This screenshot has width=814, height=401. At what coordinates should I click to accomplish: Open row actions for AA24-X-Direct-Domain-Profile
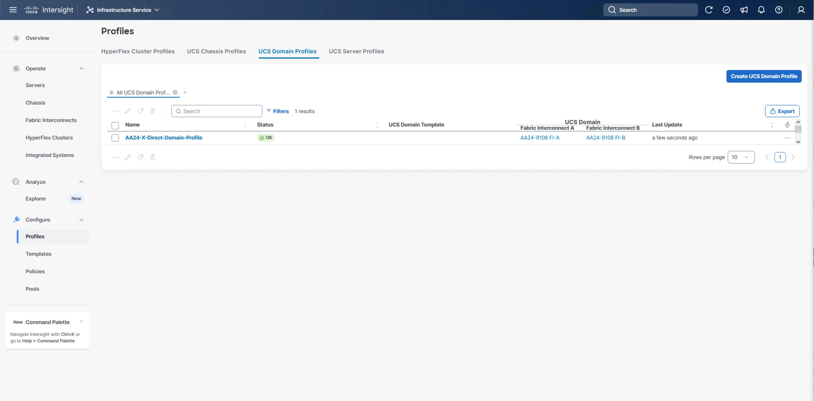pyautogui.click(x=788, y=138)
